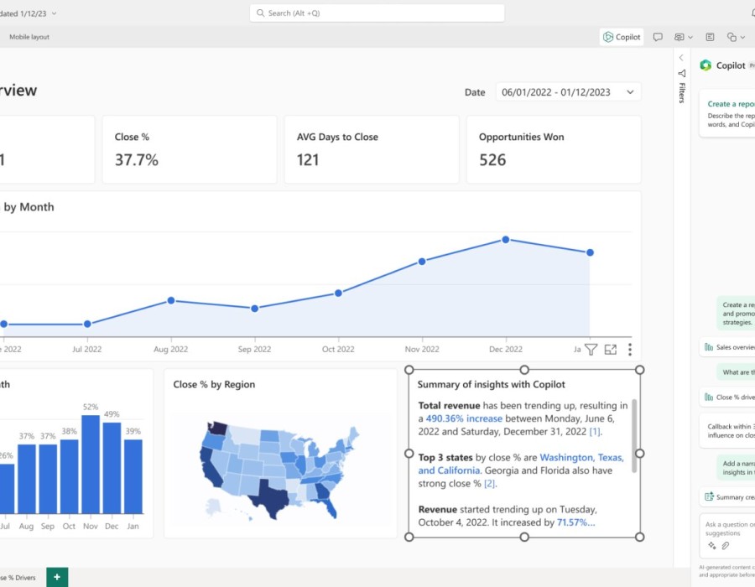Image resolution: width=755 pixels, height=587 pixels.
Task: Open the Copilot pane from the toolbar
Action: pyautogui.click(x=622, y=37)
